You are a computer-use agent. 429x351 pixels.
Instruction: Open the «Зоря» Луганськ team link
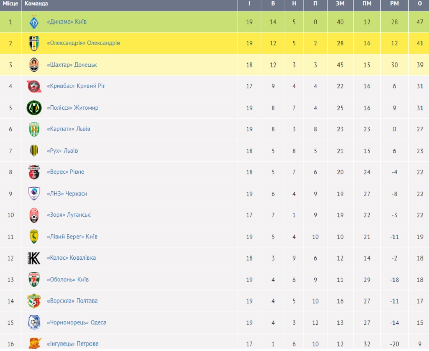click(68, 215)
